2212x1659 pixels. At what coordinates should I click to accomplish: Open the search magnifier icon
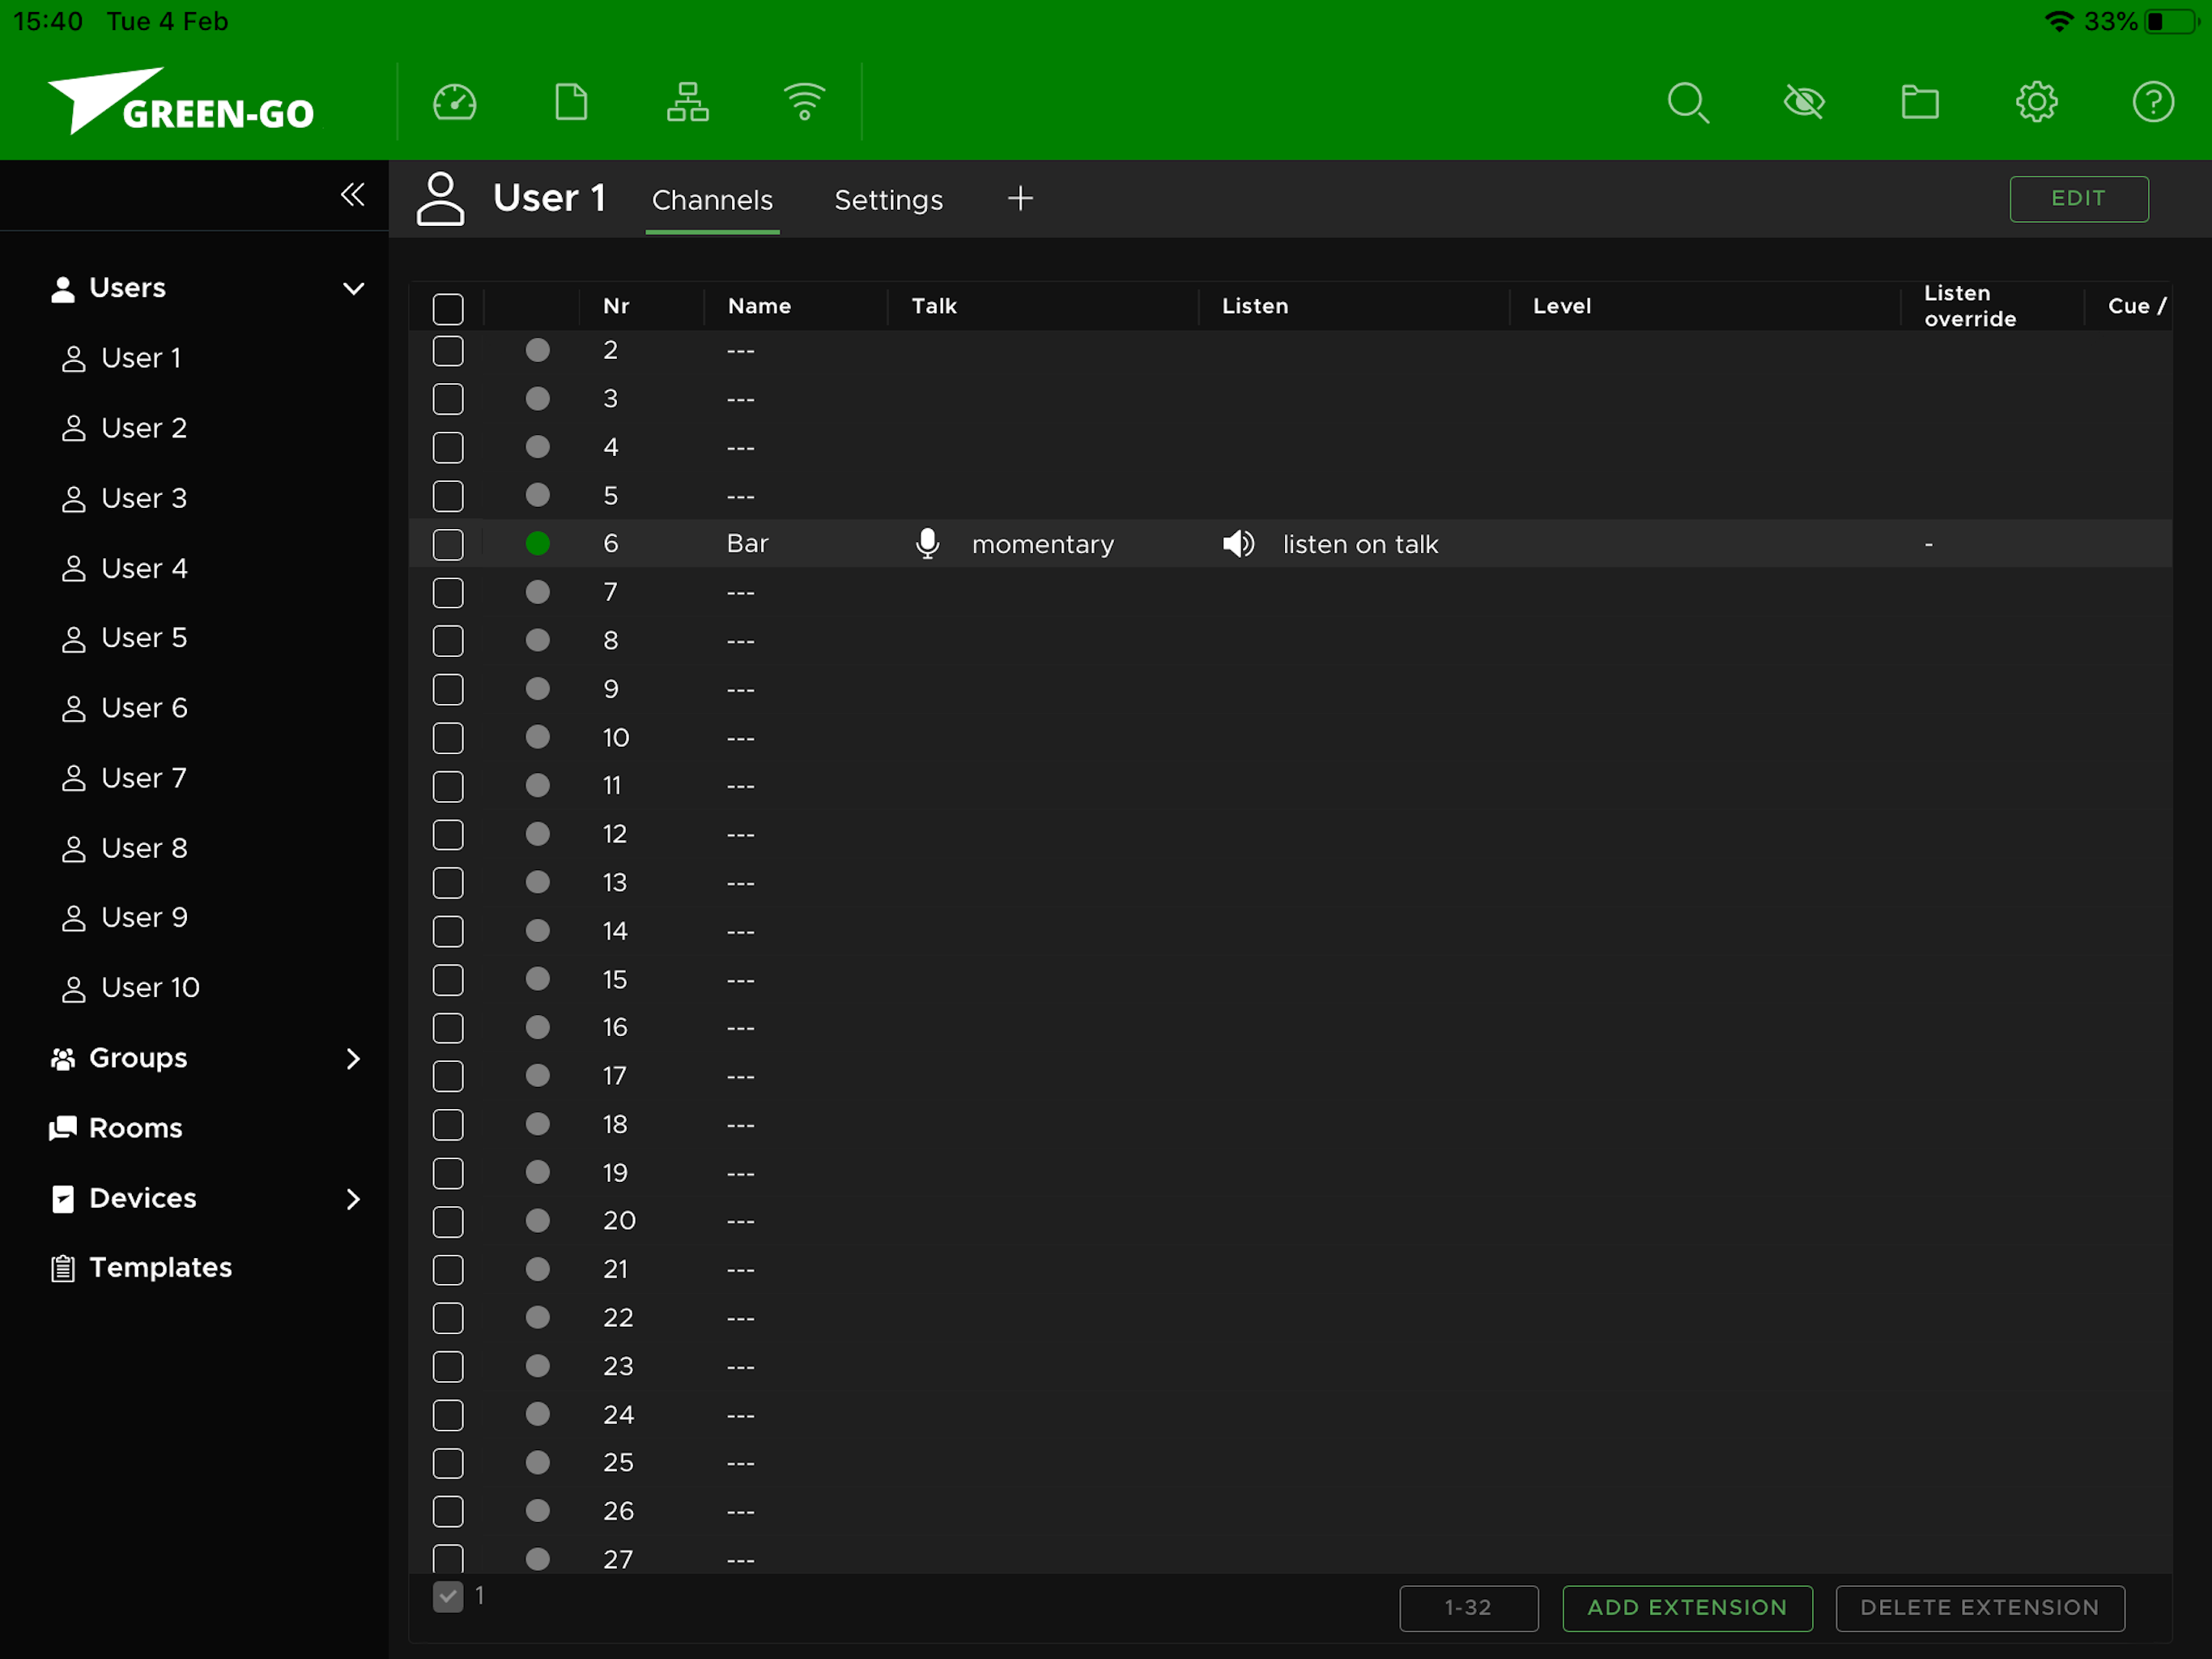pyautogui.click(x=1688, y=102)
